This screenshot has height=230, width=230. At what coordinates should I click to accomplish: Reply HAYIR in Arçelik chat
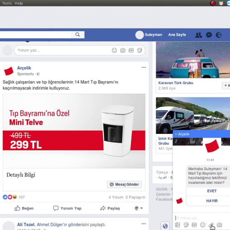point(212,201)
